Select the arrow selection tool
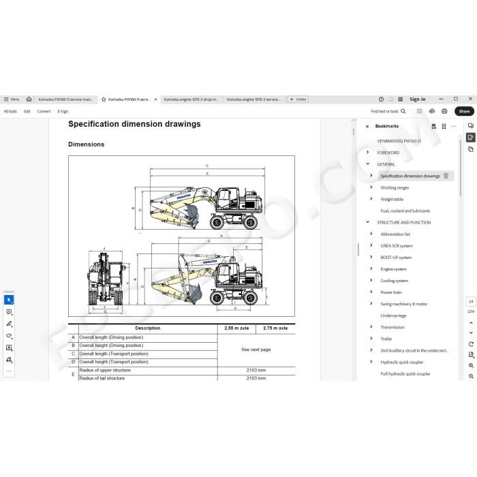Viewport: 477px width, 477px height. [9, 300]
